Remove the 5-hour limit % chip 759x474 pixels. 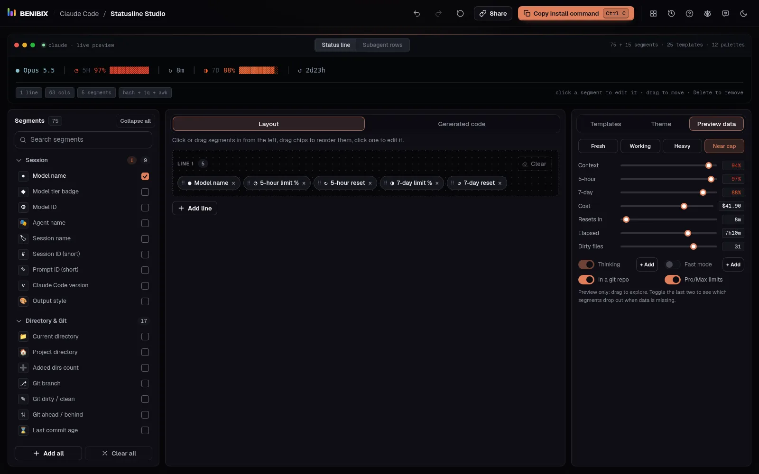click(x=304, y=183)
